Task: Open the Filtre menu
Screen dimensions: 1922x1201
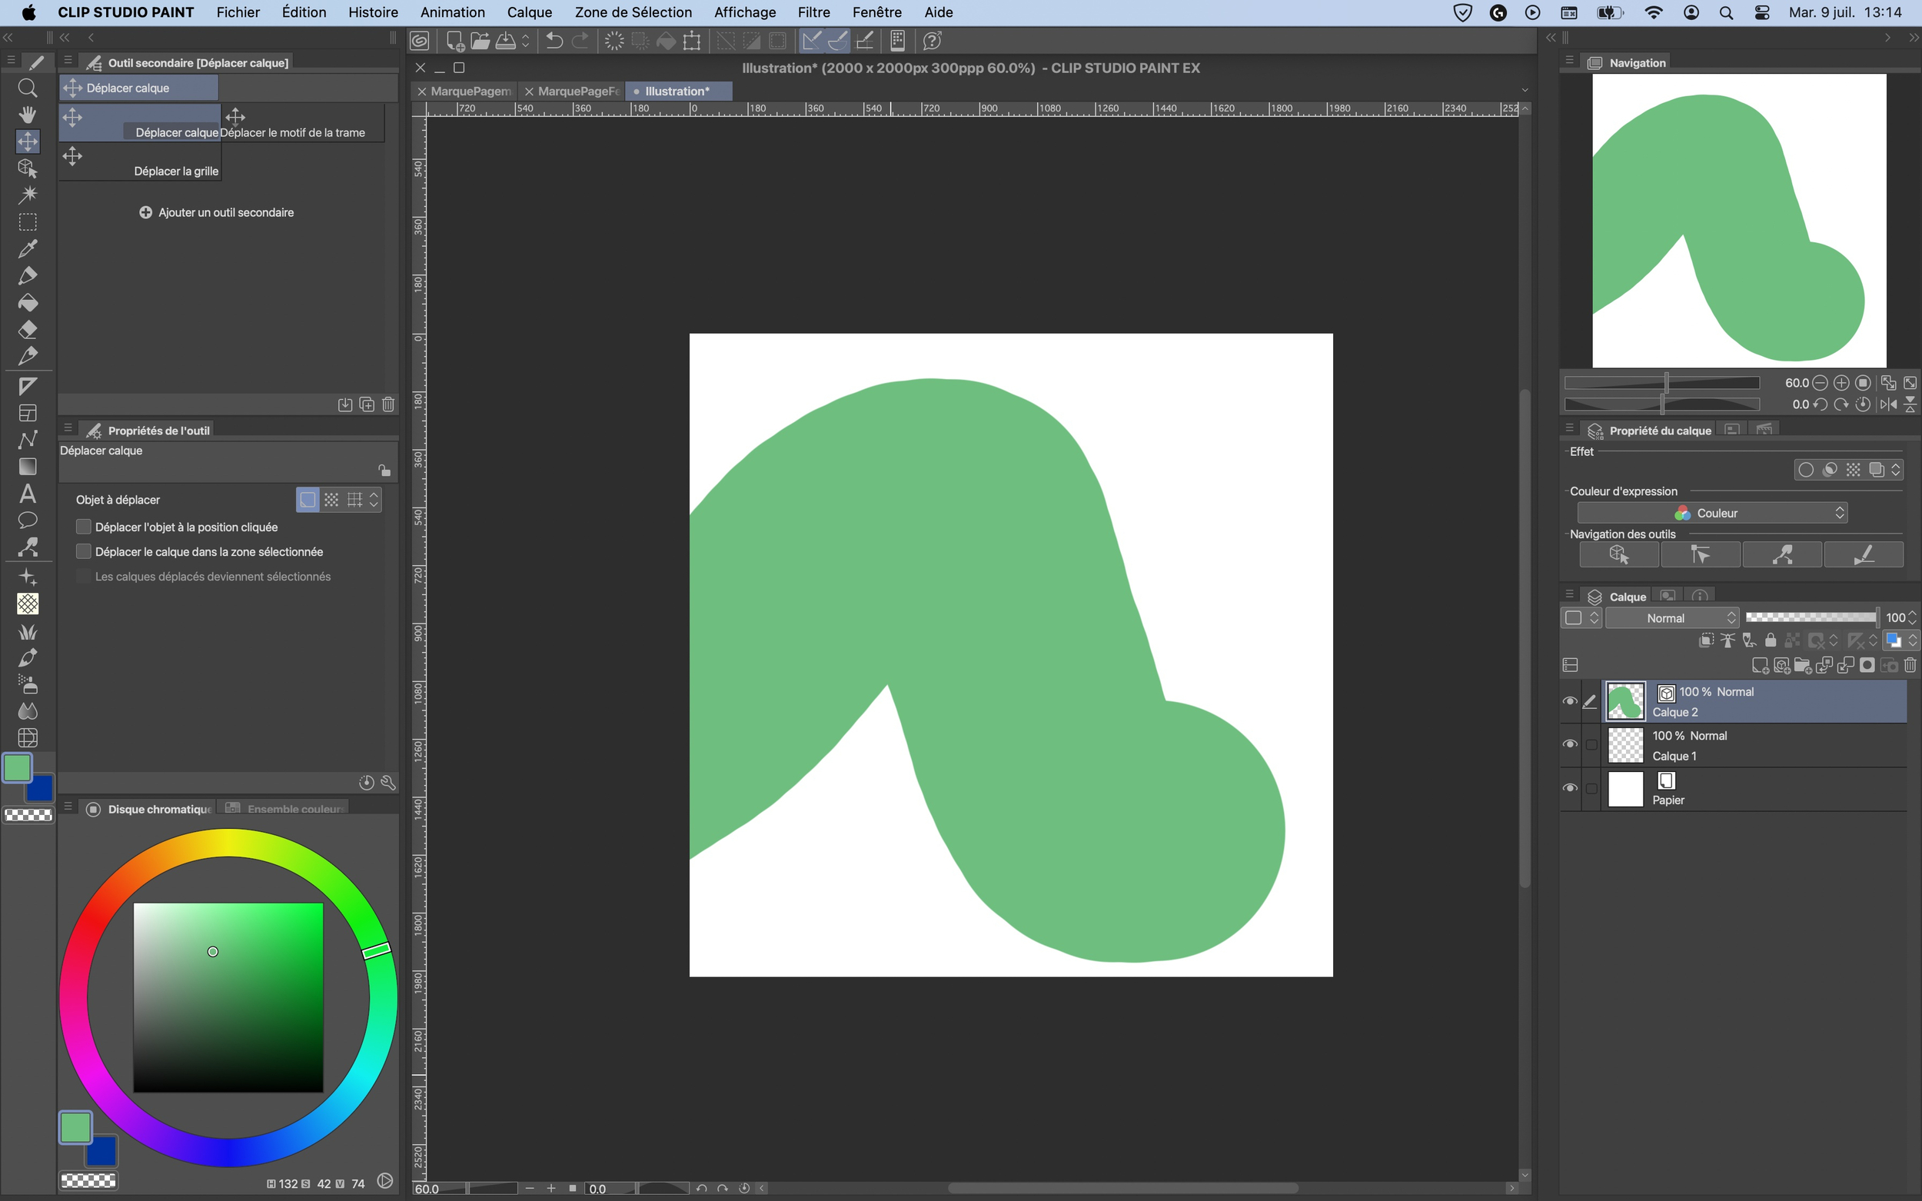Action: (813, 12)
